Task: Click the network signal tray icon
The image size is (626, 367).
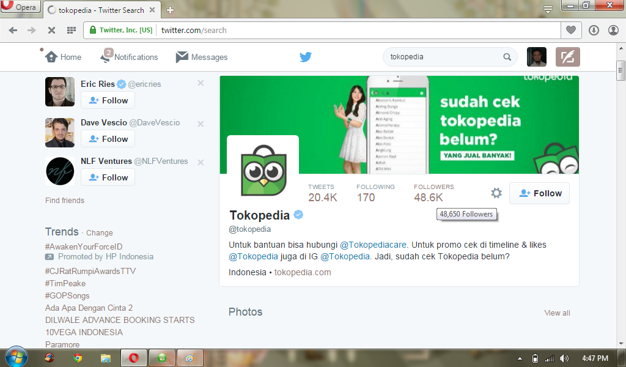Action: 550,358
